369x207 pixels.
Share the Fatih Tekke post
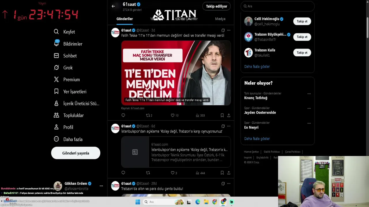click(x=229, y=115)
